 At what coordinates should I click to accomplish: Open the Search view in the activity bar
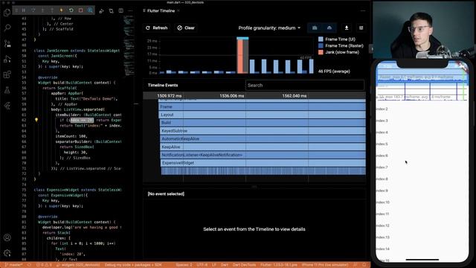7,28
